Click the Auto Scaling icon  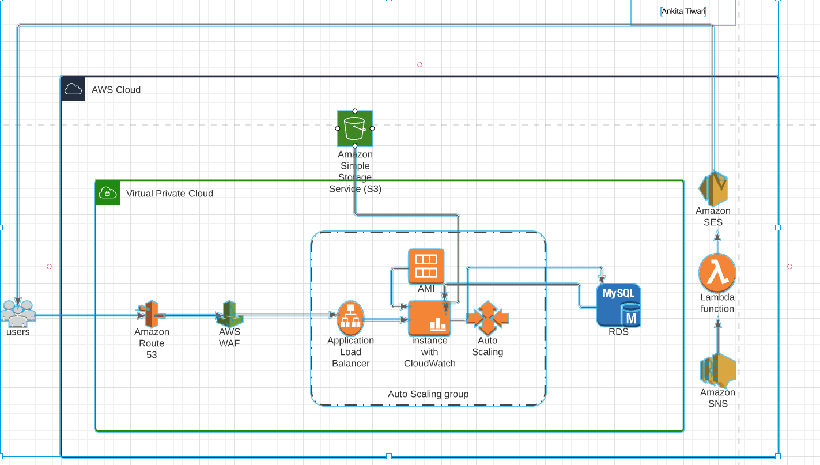pyautogui.click(x=488, y=317)
